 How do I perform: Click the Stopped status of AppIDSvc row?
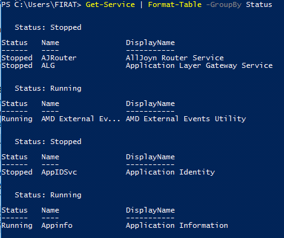(x=17, y=172)
